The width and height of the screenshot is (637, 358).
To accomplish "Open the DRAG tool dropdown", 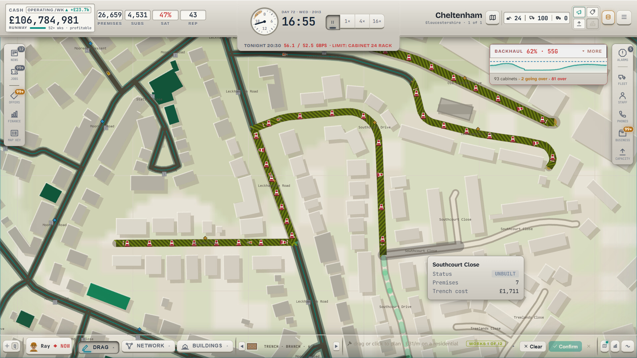I will 99,347.
